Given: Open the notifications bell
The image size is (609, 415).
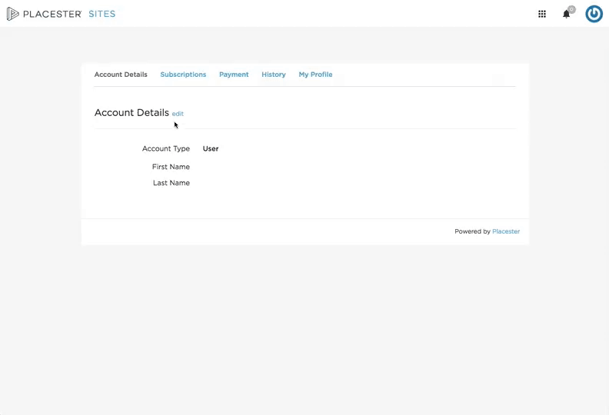Looking at the screenshot, I should coord(566,15).
